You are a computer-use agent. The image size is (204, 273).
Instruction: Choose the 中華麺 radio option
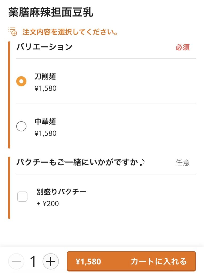click(21, 126)
